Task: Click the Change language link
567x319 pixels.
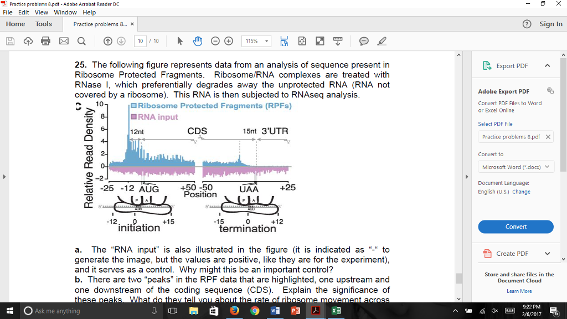Action: [521, 192]
